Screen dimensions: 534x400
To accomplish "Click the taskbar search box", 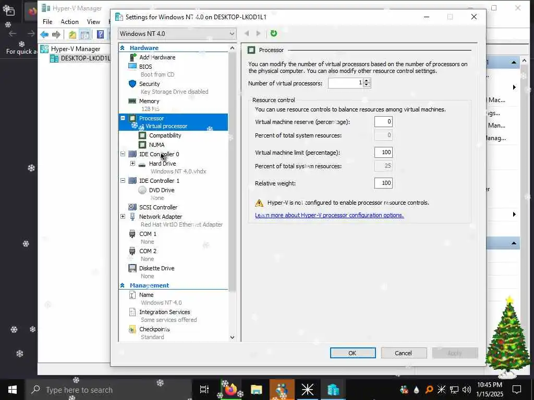I will coord(108,390).
